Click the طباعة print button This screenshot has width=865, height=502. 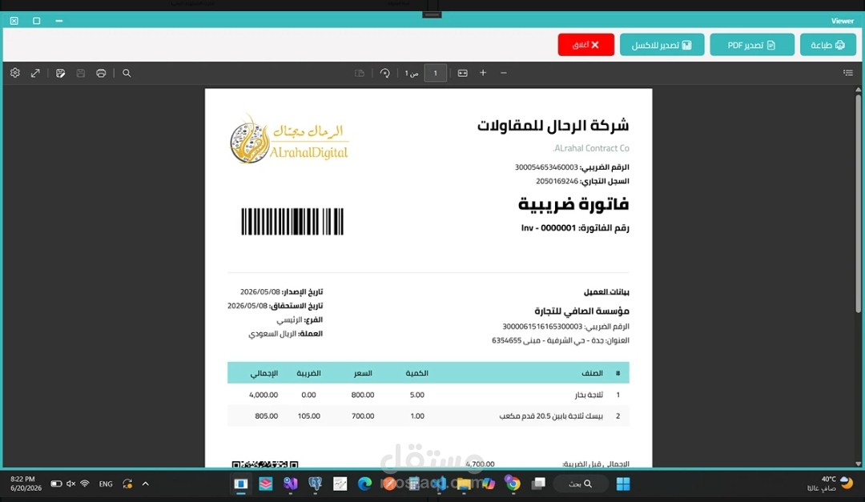[827, 45]
